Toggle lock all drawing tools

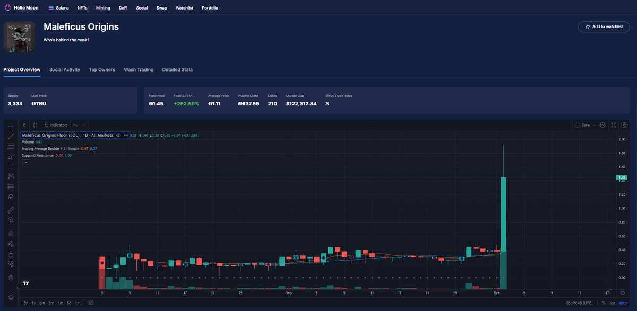pos(11,254)
